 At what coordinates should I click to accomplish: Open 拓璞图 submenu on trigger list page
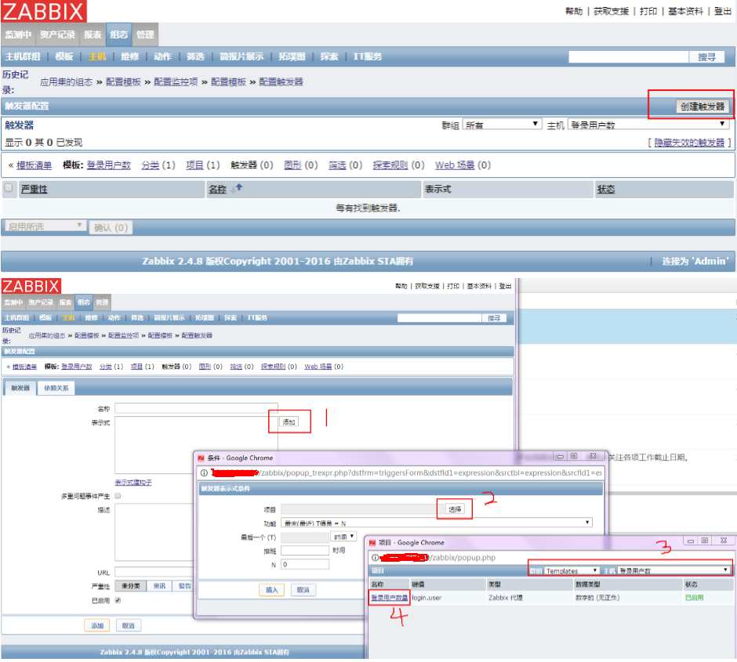click(x=292, y=57)
